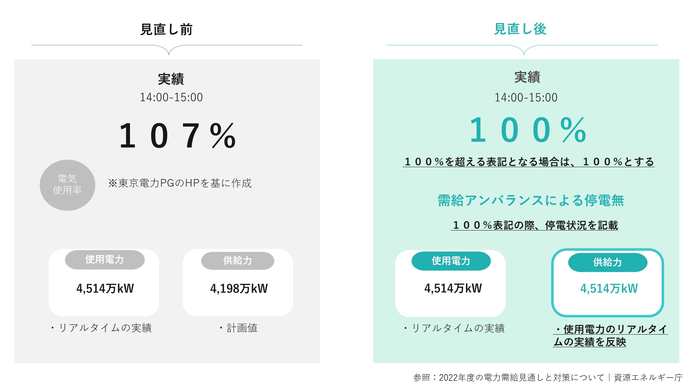Click underlined text about exceeding 100%
The height and width of the screenshot is (389, 693).
(x=529, y=162)
